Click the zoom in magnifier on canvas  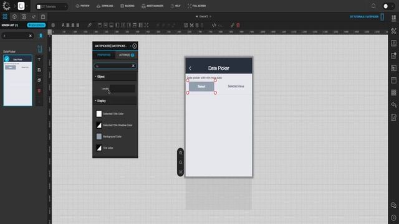click(x=180, y=152)
